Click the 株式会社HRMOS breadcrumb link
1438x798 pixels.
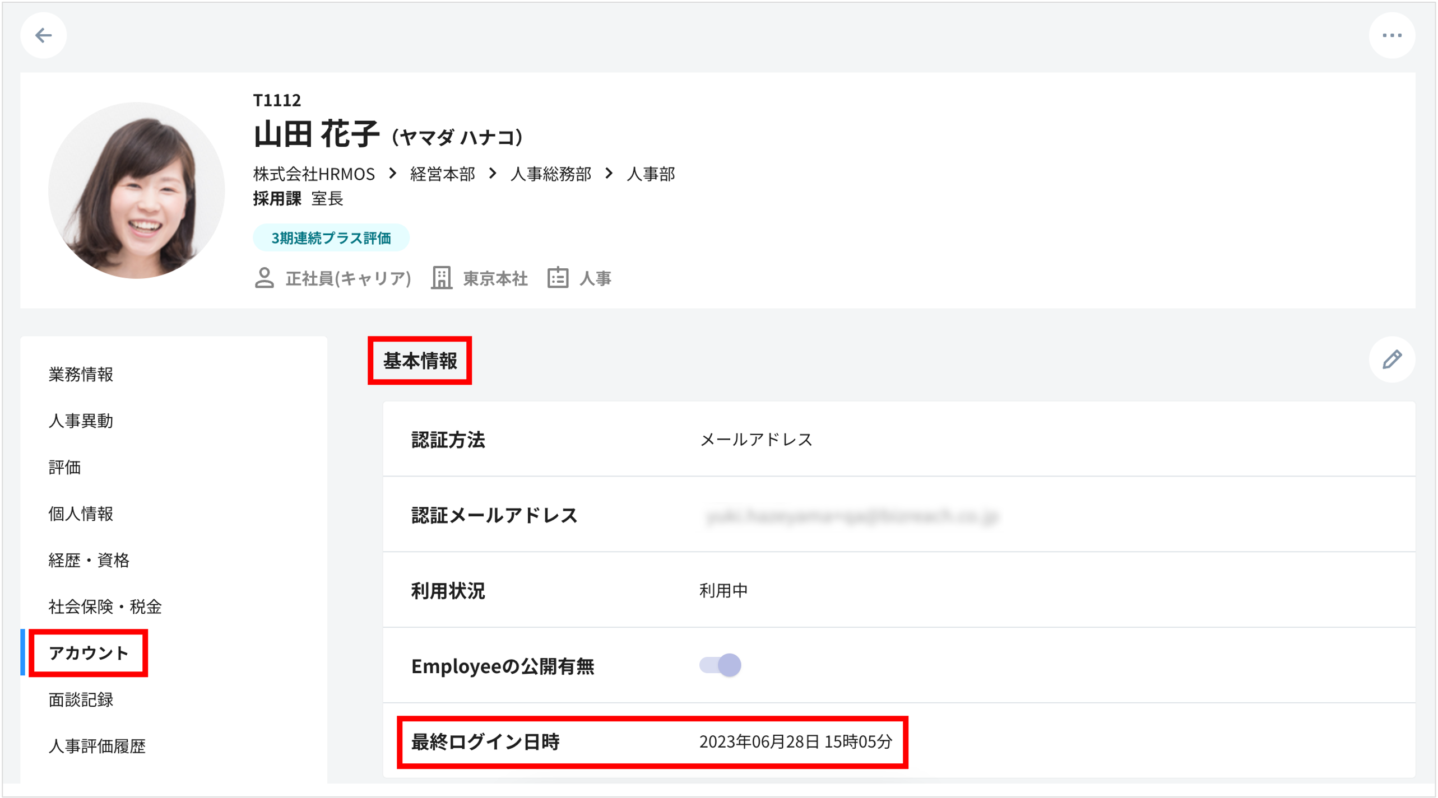(x=314, y=174)
